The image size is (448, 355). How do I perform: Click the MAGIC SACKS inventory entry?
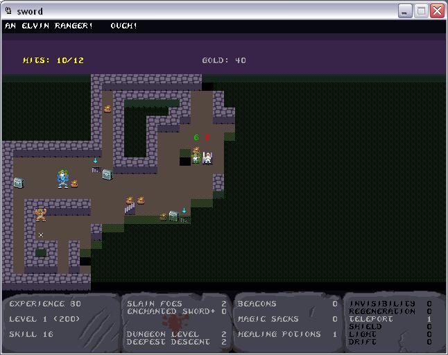(x=287, y=319)
